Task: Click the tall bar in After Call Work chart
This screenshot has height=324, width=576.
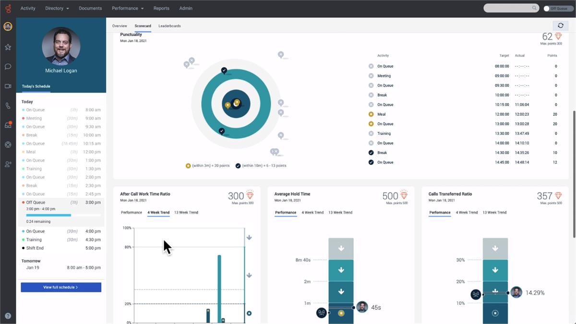Action: (x=219, y=288)
